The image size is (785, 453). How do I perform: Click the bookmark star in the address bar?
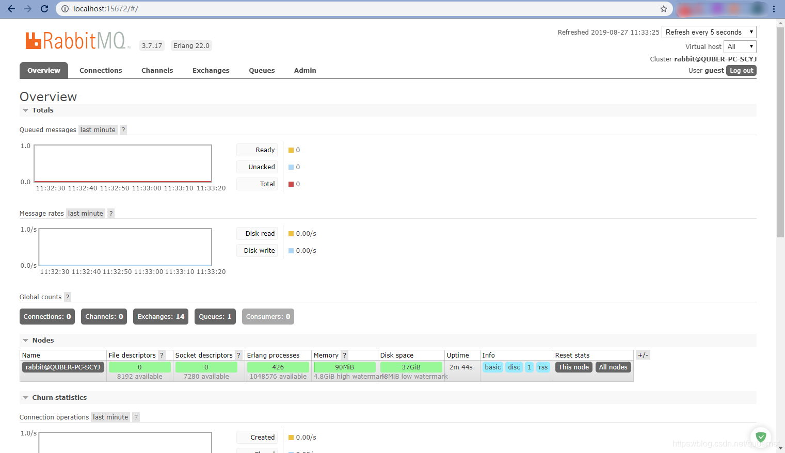coord(664,9)
